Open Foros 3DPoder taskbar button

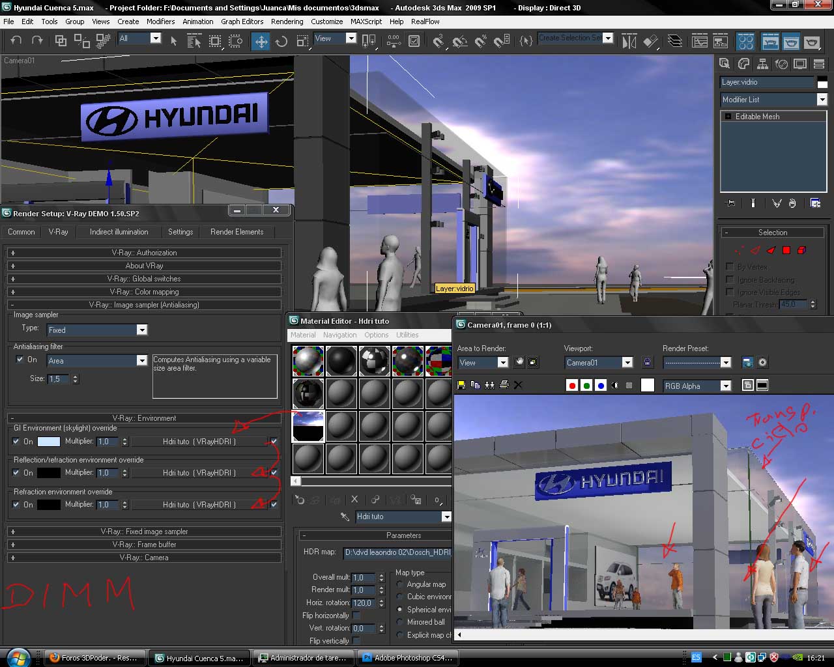tap(94, 658)
